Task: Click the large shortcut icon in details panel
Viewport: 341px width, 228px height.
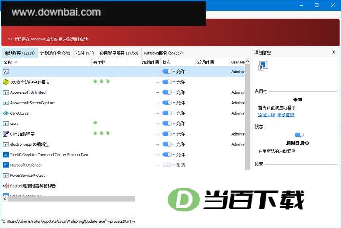Action: pos(263,66)
